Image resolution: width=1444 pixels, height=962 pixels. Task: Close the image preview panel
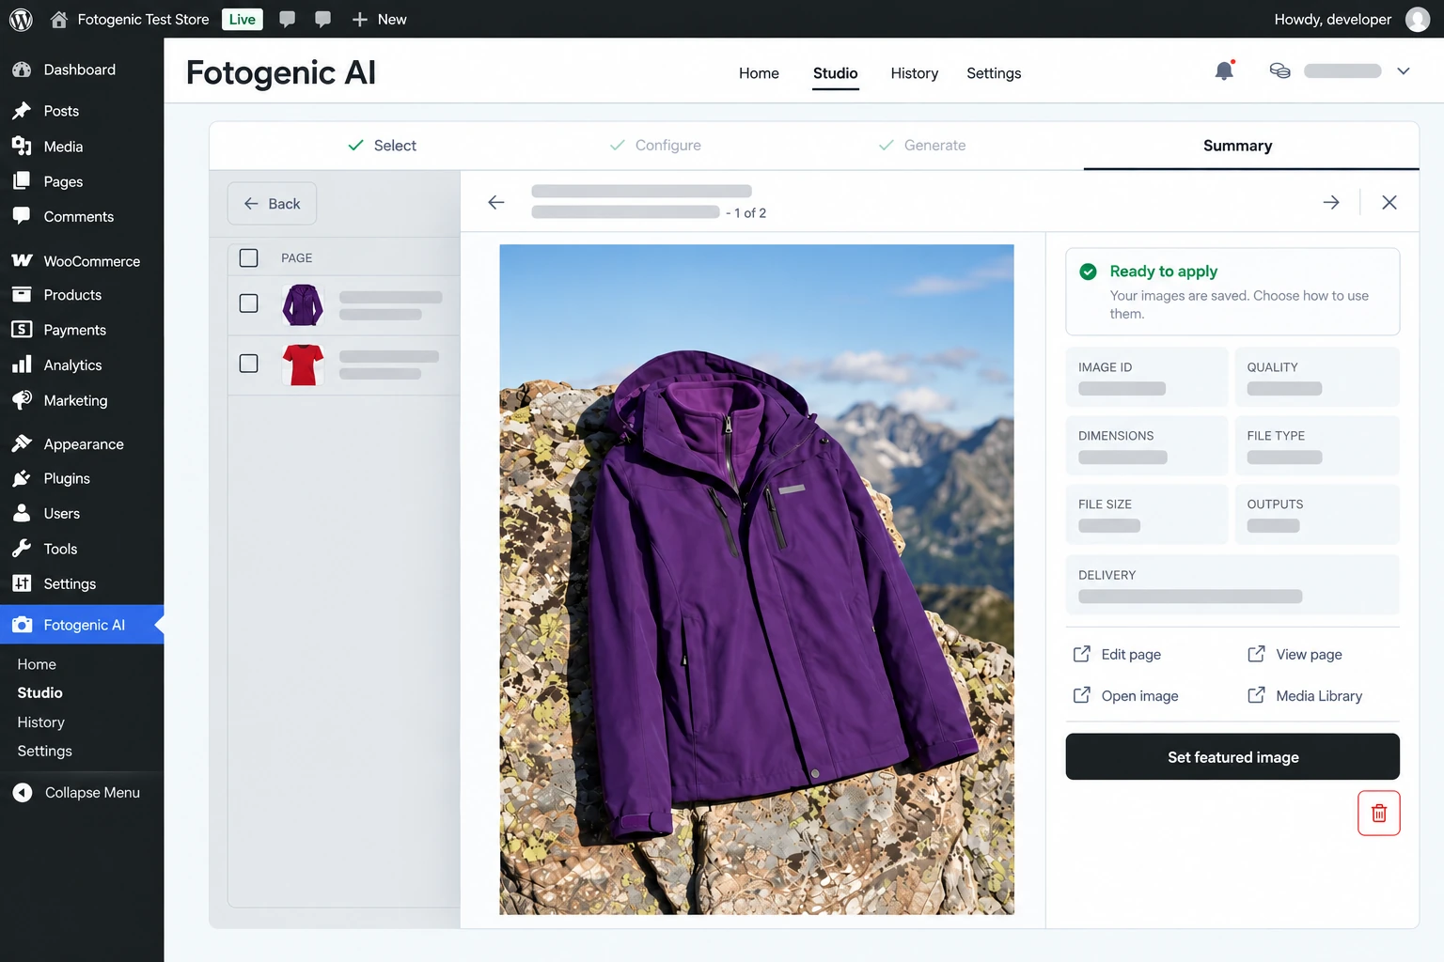1389,202
